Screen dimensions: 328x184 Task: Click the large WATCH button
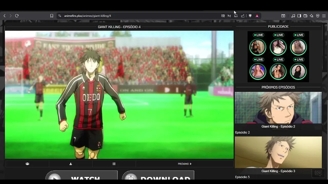point(81,175)
